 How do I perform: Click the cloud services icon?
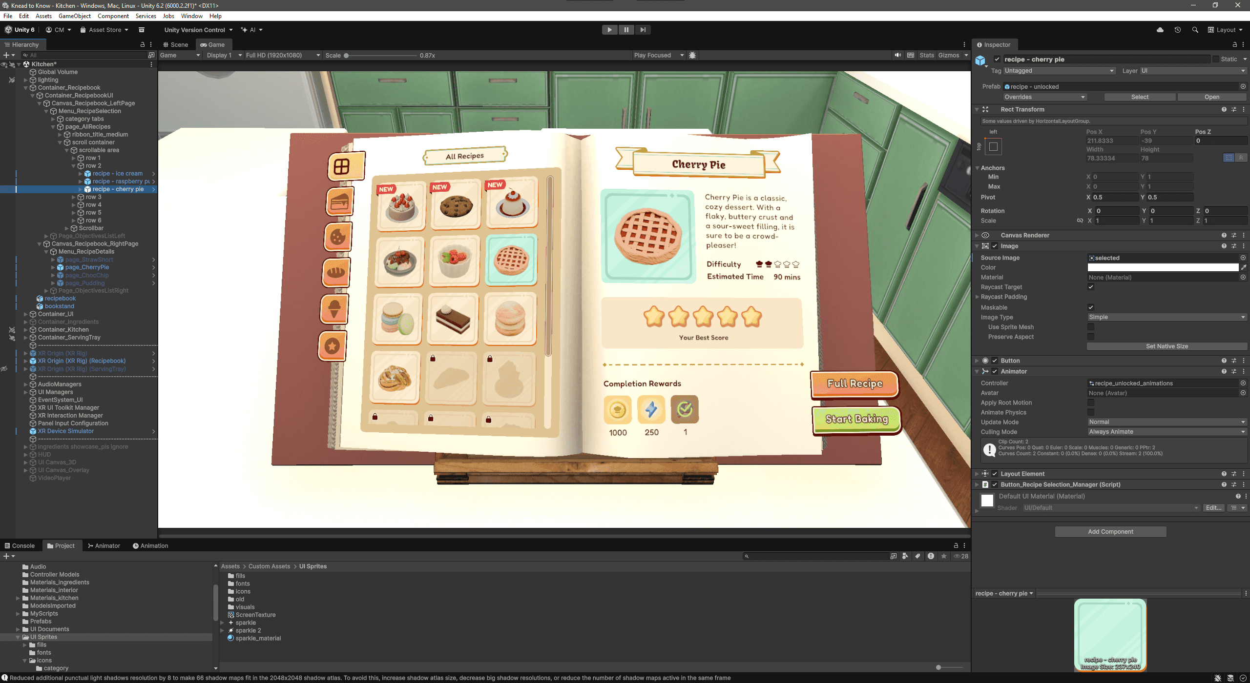click(1160, 30)
